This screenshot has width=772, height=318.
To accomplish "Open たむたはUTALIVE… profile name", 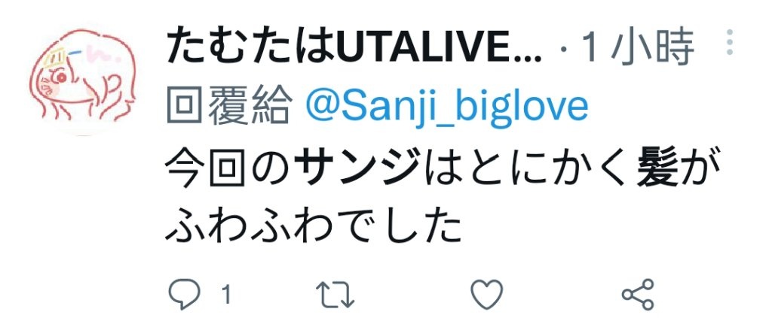I will tap(354, 48).
